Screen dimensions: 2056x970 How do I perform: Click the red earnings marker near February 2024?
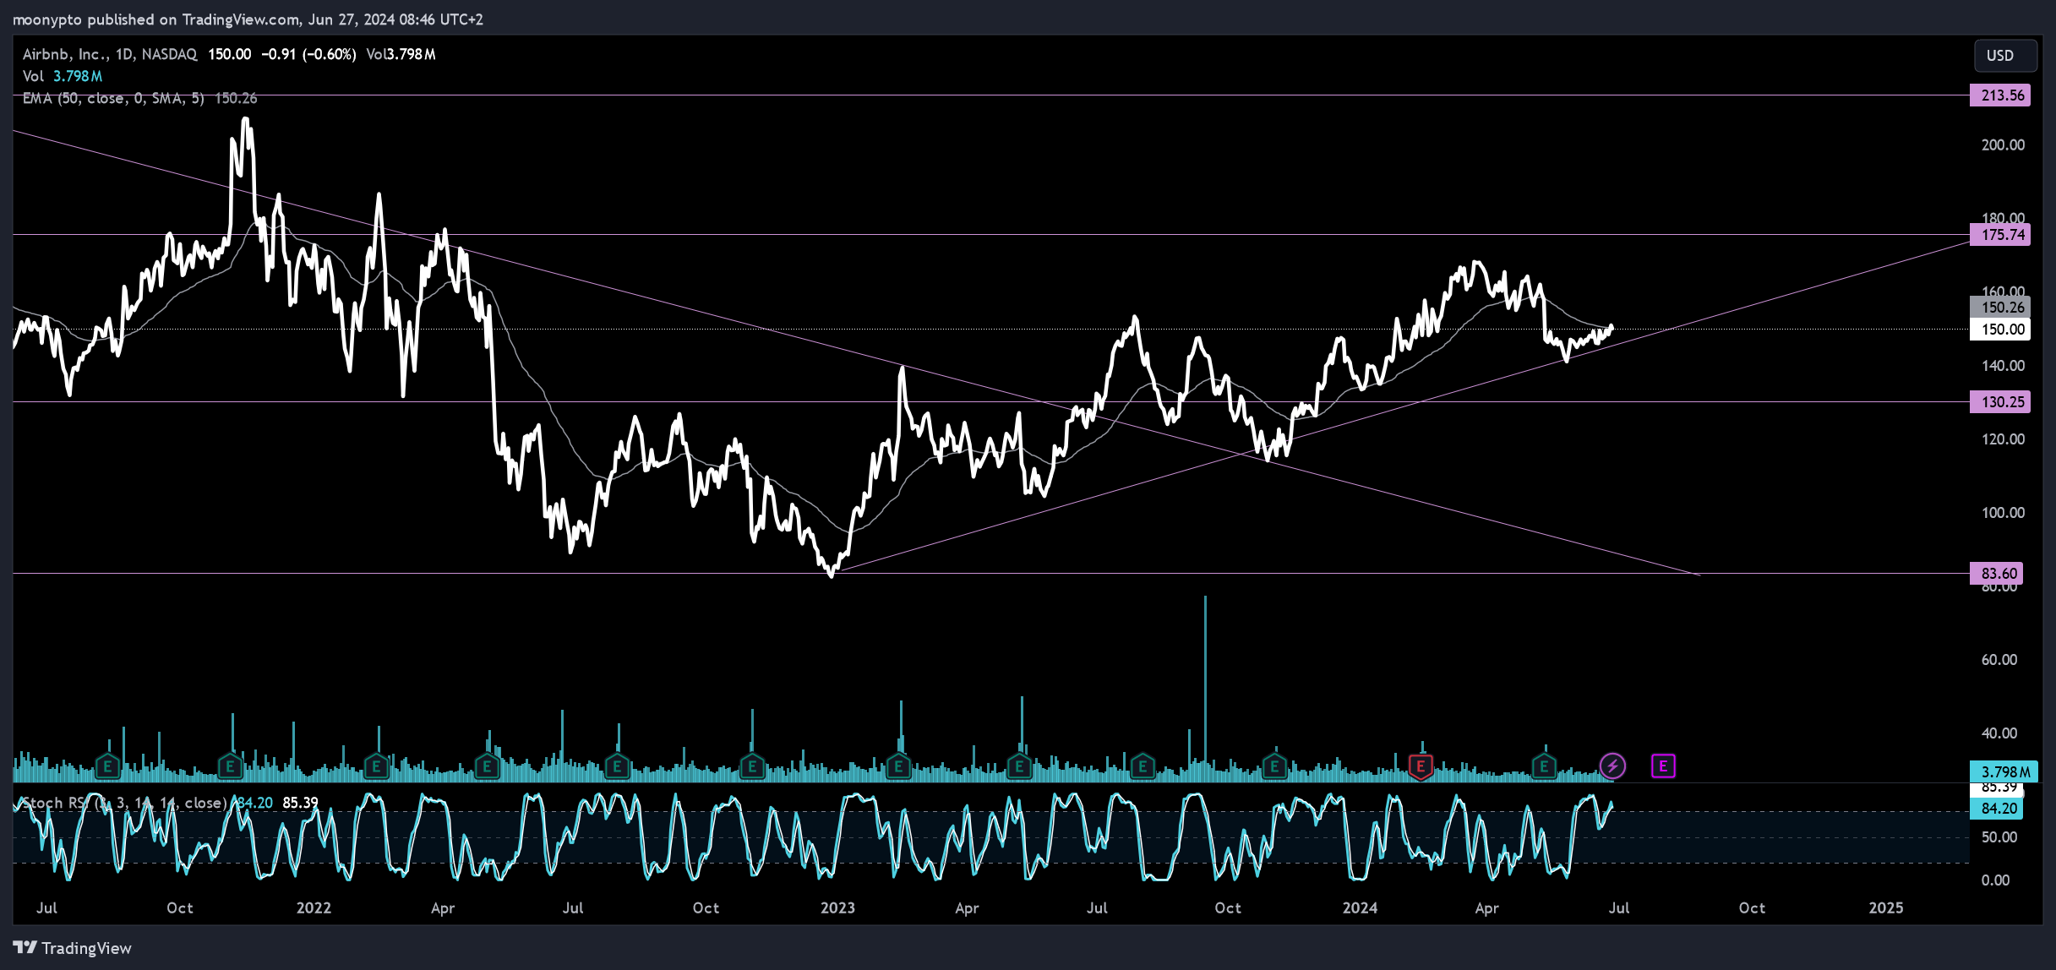pos(1421,767)
